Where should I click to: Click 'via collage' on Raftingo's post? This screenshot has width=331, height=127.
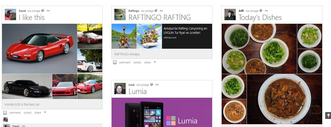(147, 11)
